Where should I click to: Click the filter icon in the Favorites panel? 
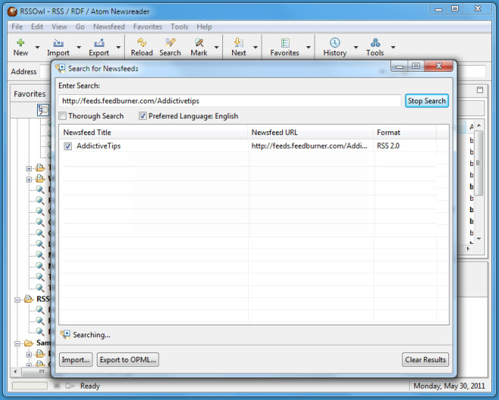coord(43,110)
